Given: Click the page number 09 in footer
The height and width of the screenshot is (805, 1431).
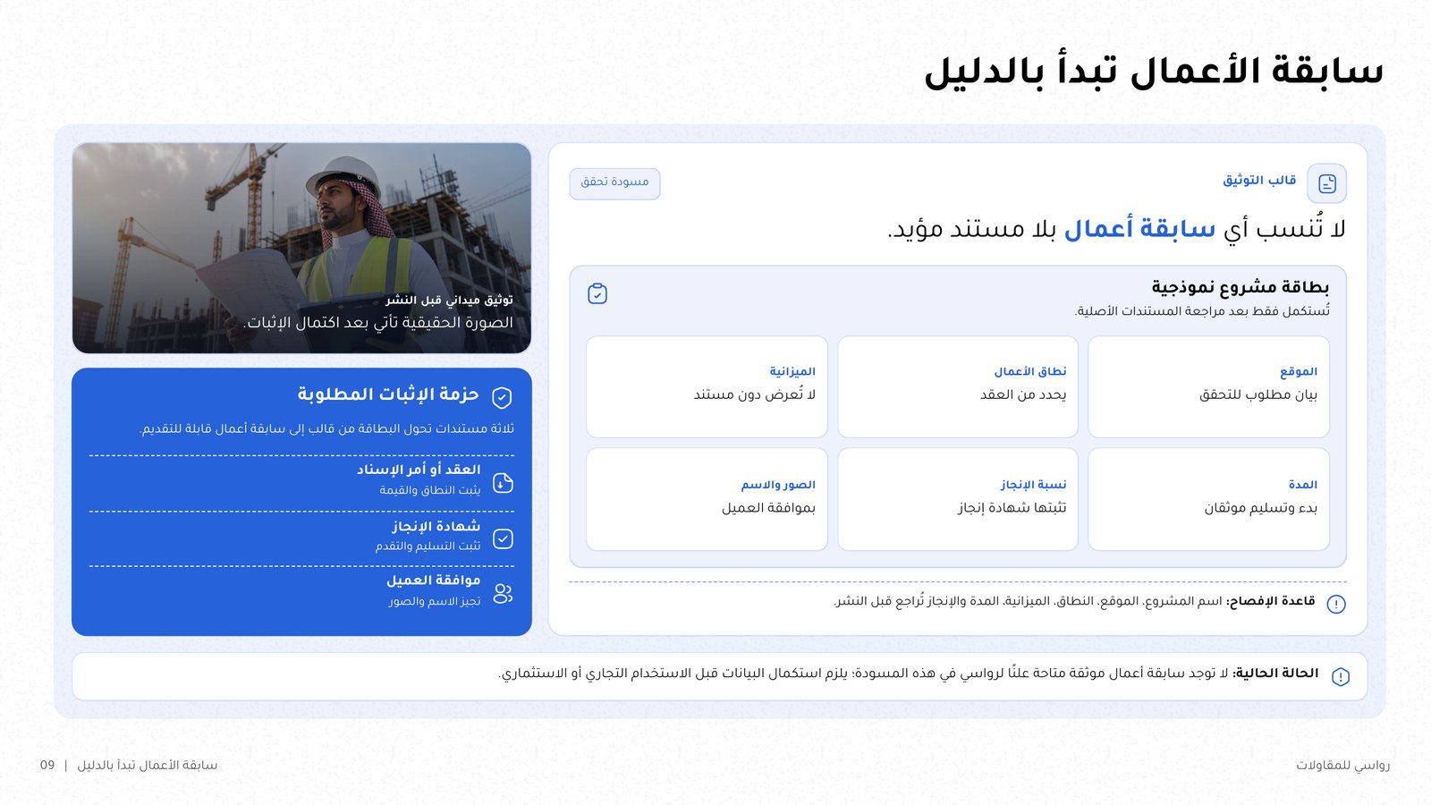Looking at the screenshot, I should [x=47, y=766].
